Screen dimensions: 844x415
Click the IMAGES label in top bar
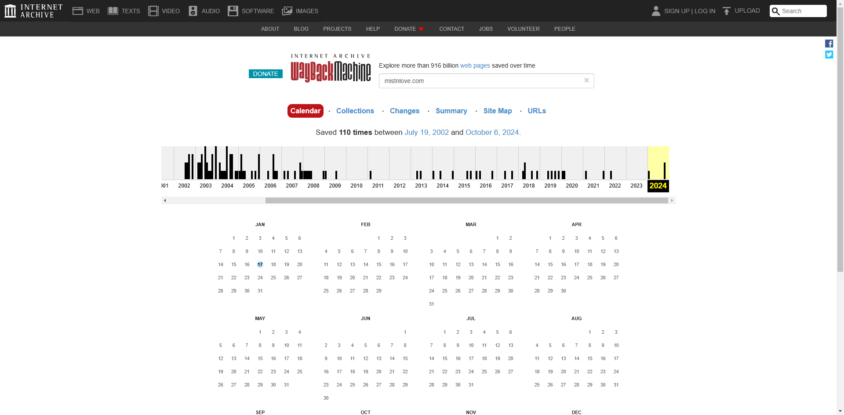pos(307,11)
